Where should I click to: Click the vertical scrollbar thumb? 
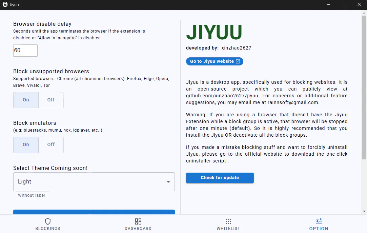[364, 87]
